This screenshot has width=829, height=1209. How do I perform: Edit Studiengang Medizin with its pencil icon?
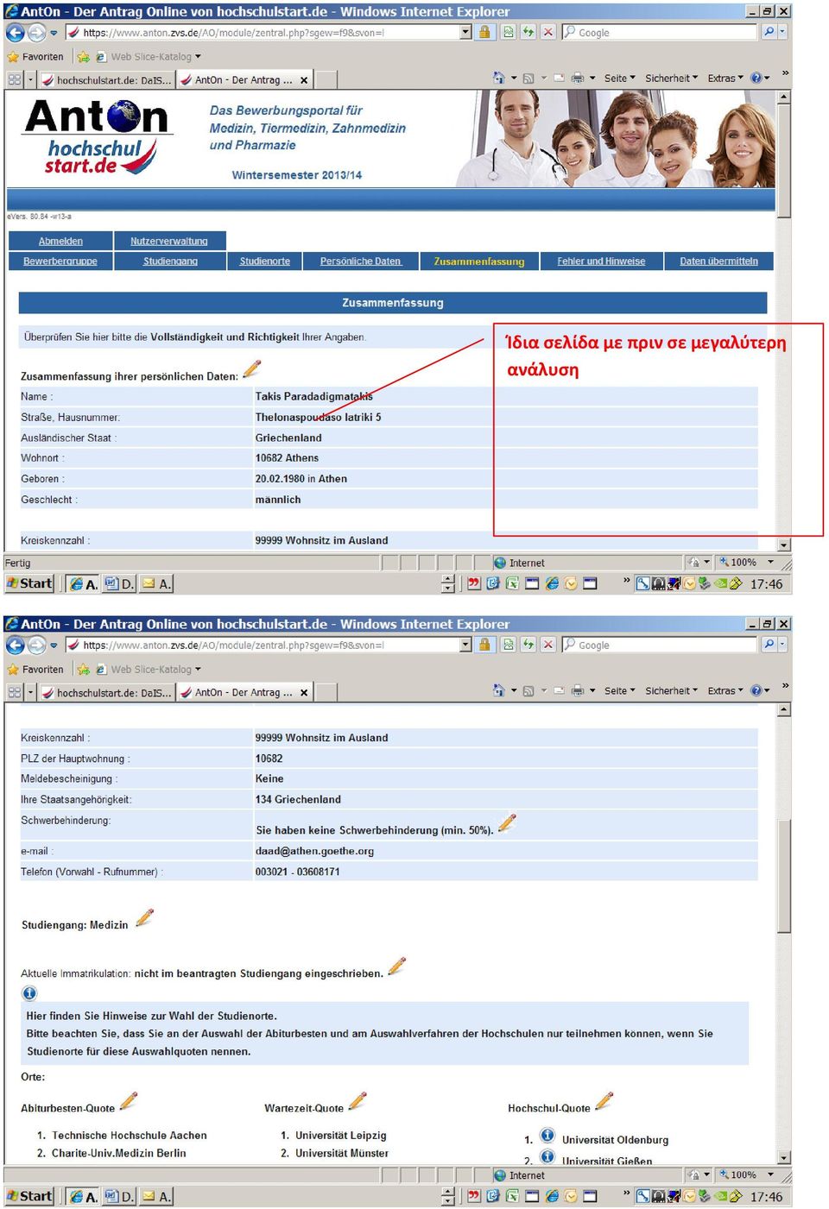(145, 917)
